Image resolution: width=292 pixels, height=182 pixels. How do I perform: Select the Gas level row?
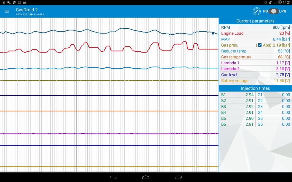point(255,75)
